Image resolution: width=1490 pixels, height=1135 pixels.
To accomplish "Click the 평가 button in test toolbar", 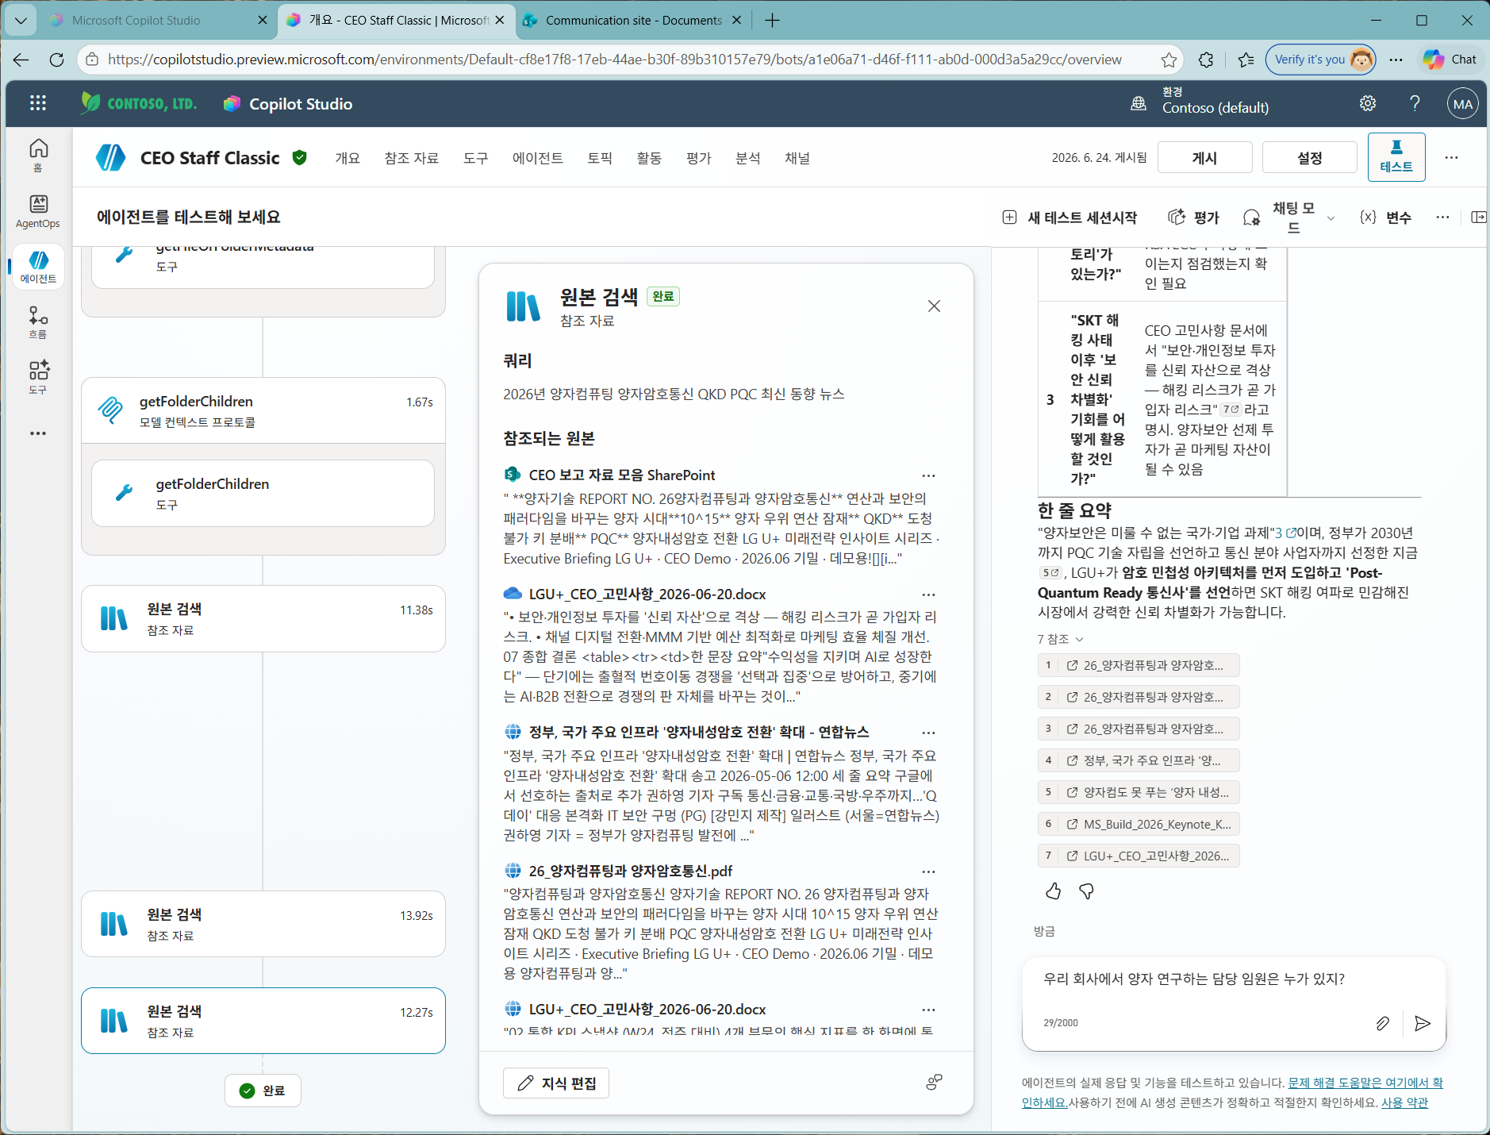I will [1193, 217].
